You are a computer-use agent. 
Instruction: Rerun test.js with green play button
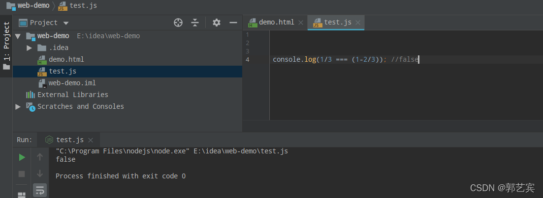coord(22,158)
